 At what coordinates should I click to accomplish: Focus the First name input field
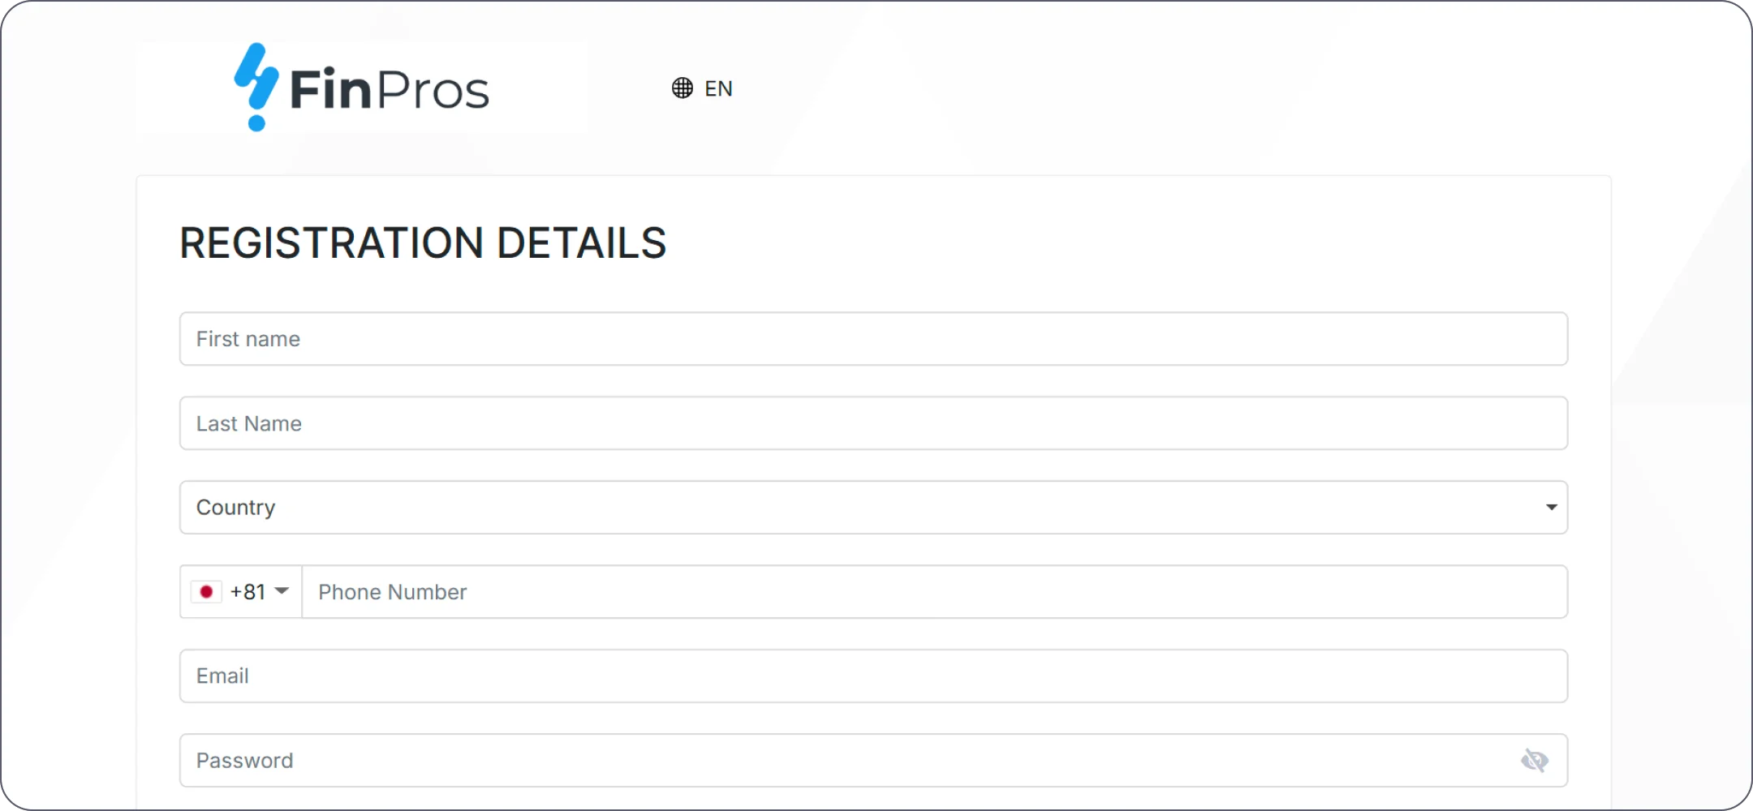click(x=872, y=339)
